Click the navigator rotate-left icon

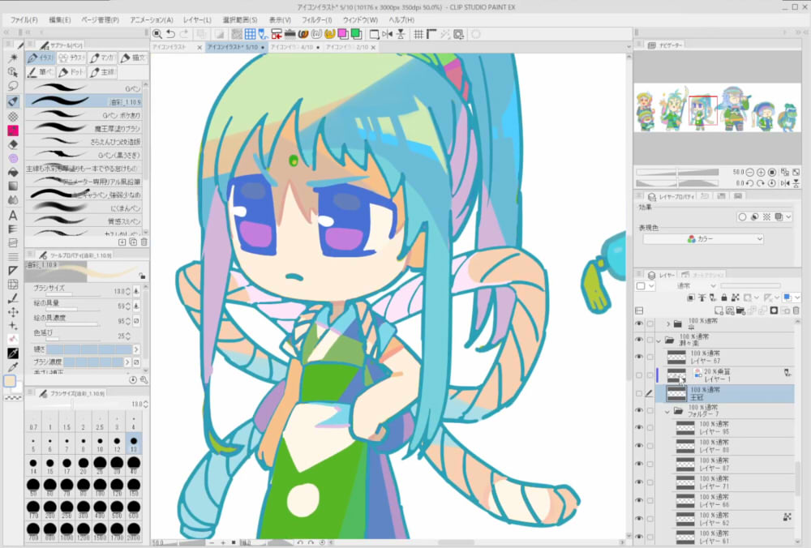749,183
